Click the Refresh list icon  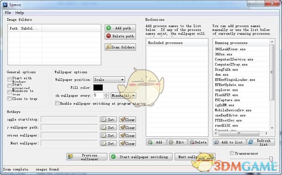point(250,142)
